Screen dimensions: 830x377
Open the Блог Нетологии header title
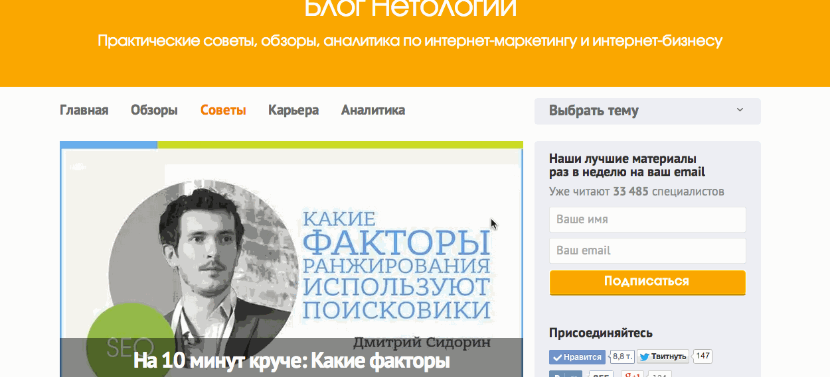tap(410, 9)
